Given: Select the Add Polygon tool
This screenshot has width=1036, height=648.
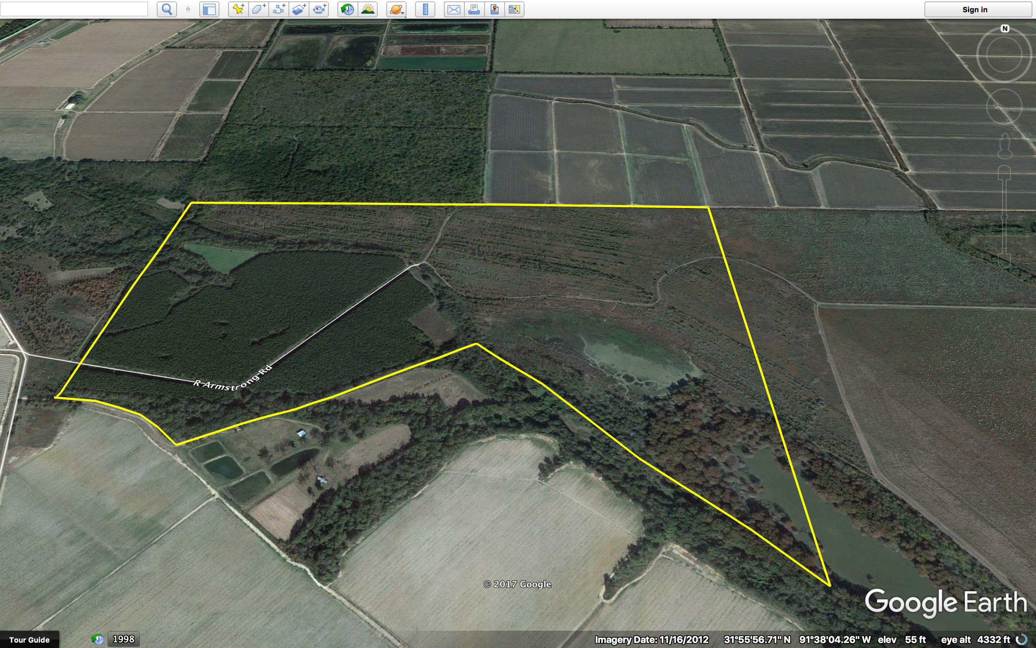Looking at the screenshot, I should click(x=258, y=9).
